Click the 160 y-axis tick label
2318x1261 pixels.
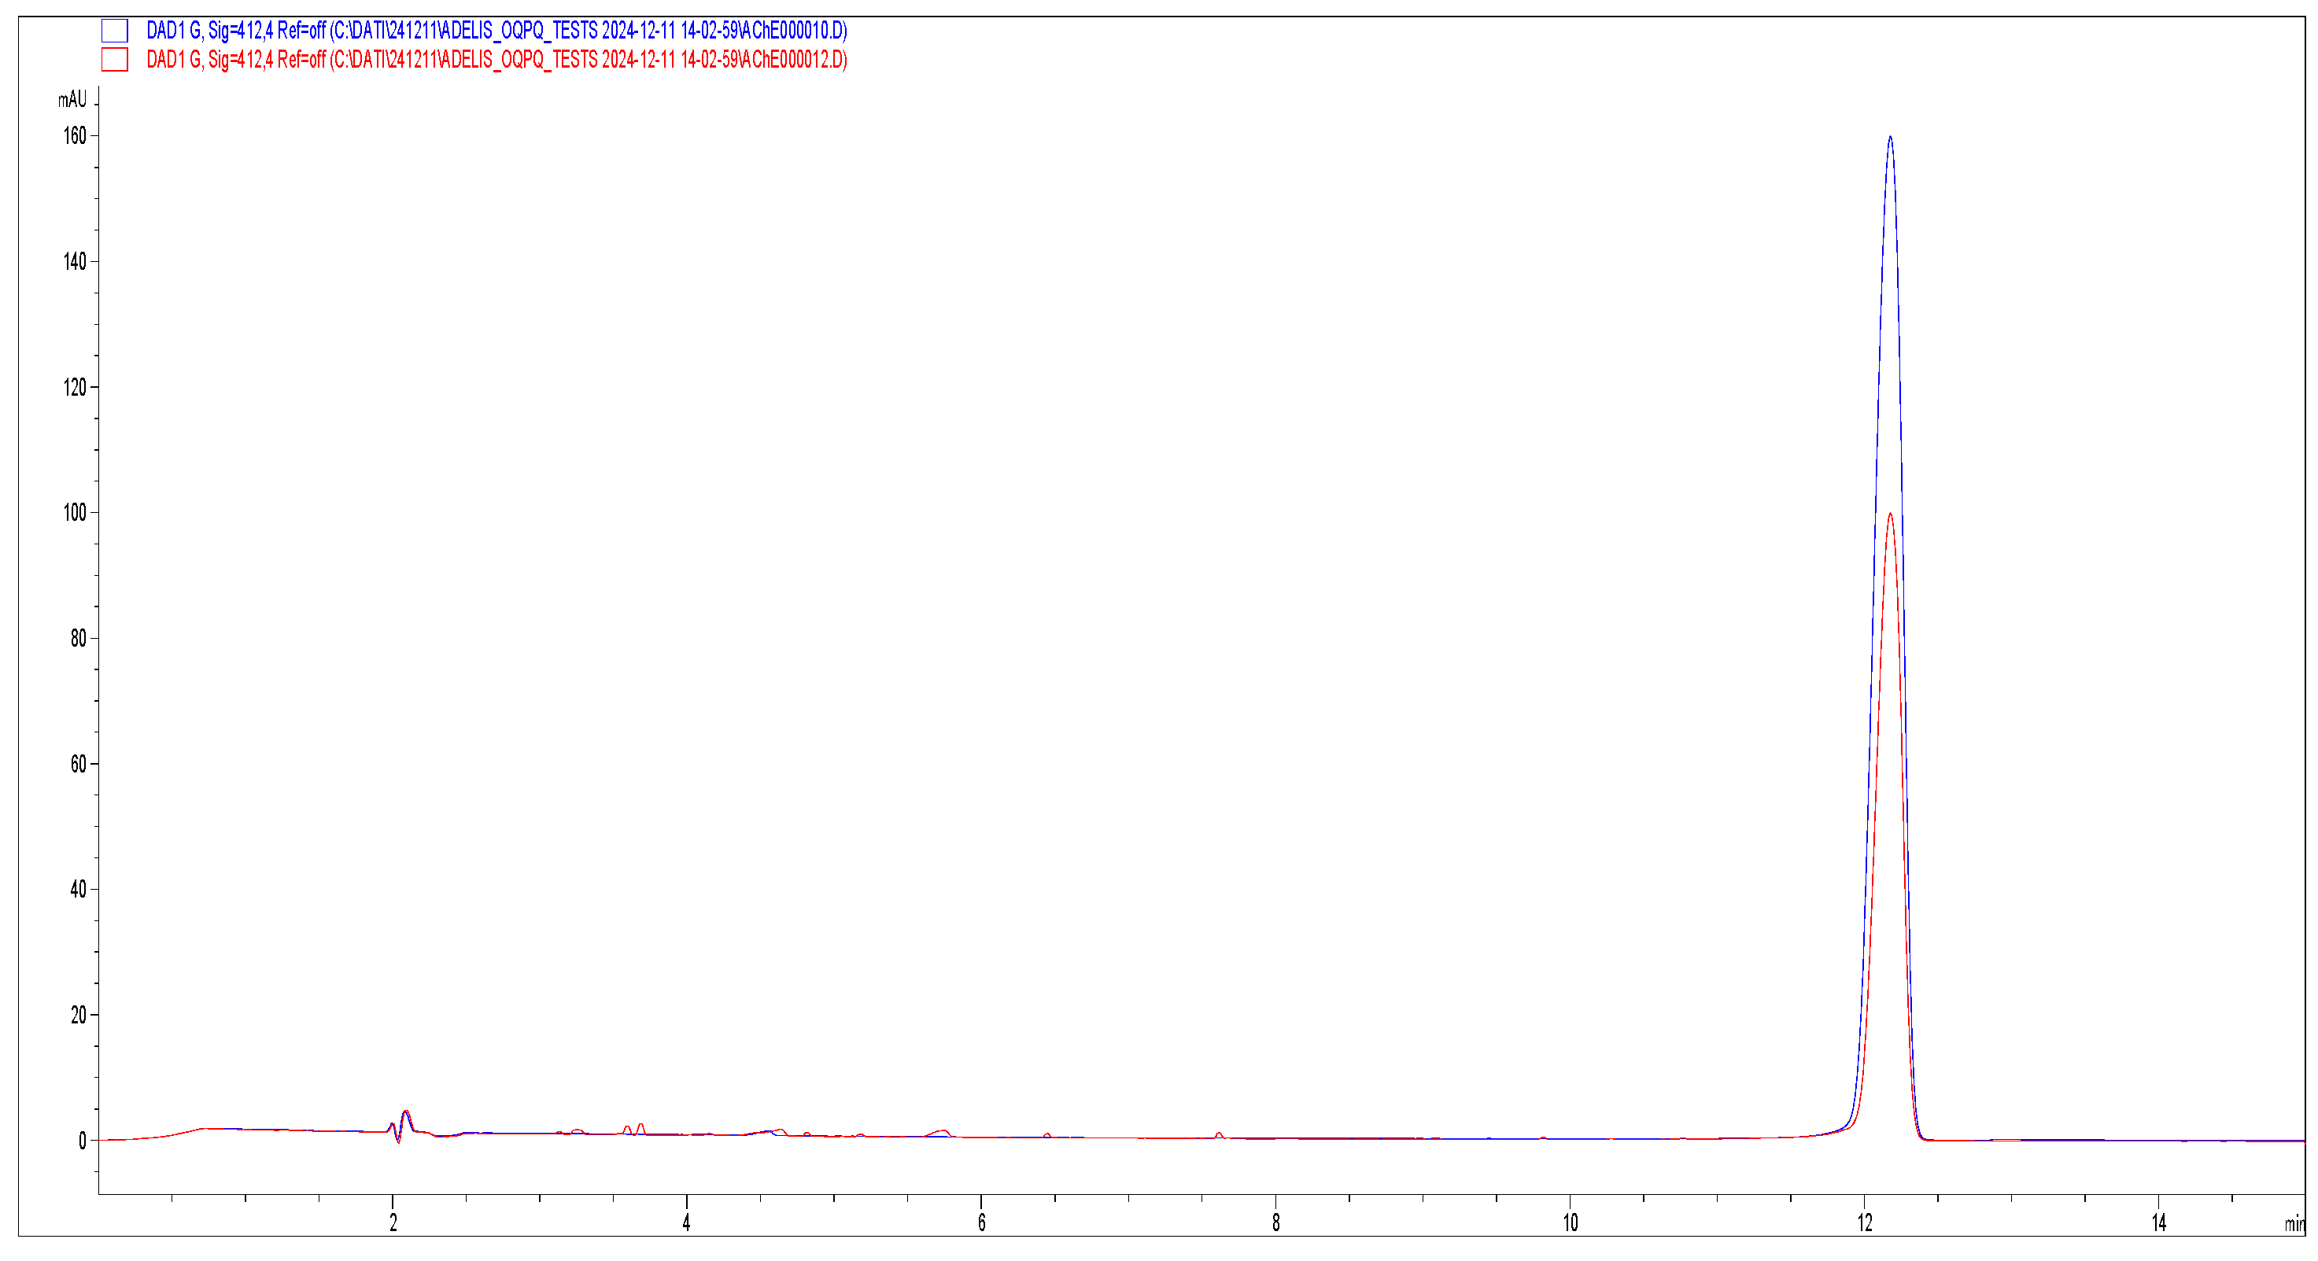75,136
